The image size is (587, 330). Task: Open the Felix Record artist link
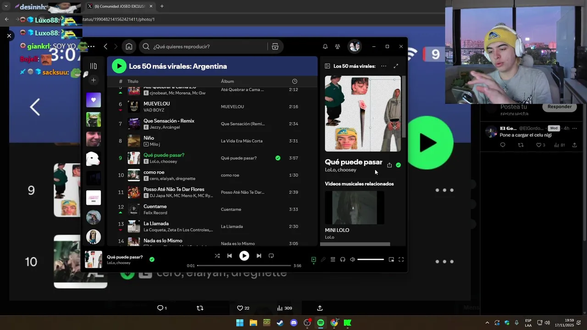(x=155, y=213)
